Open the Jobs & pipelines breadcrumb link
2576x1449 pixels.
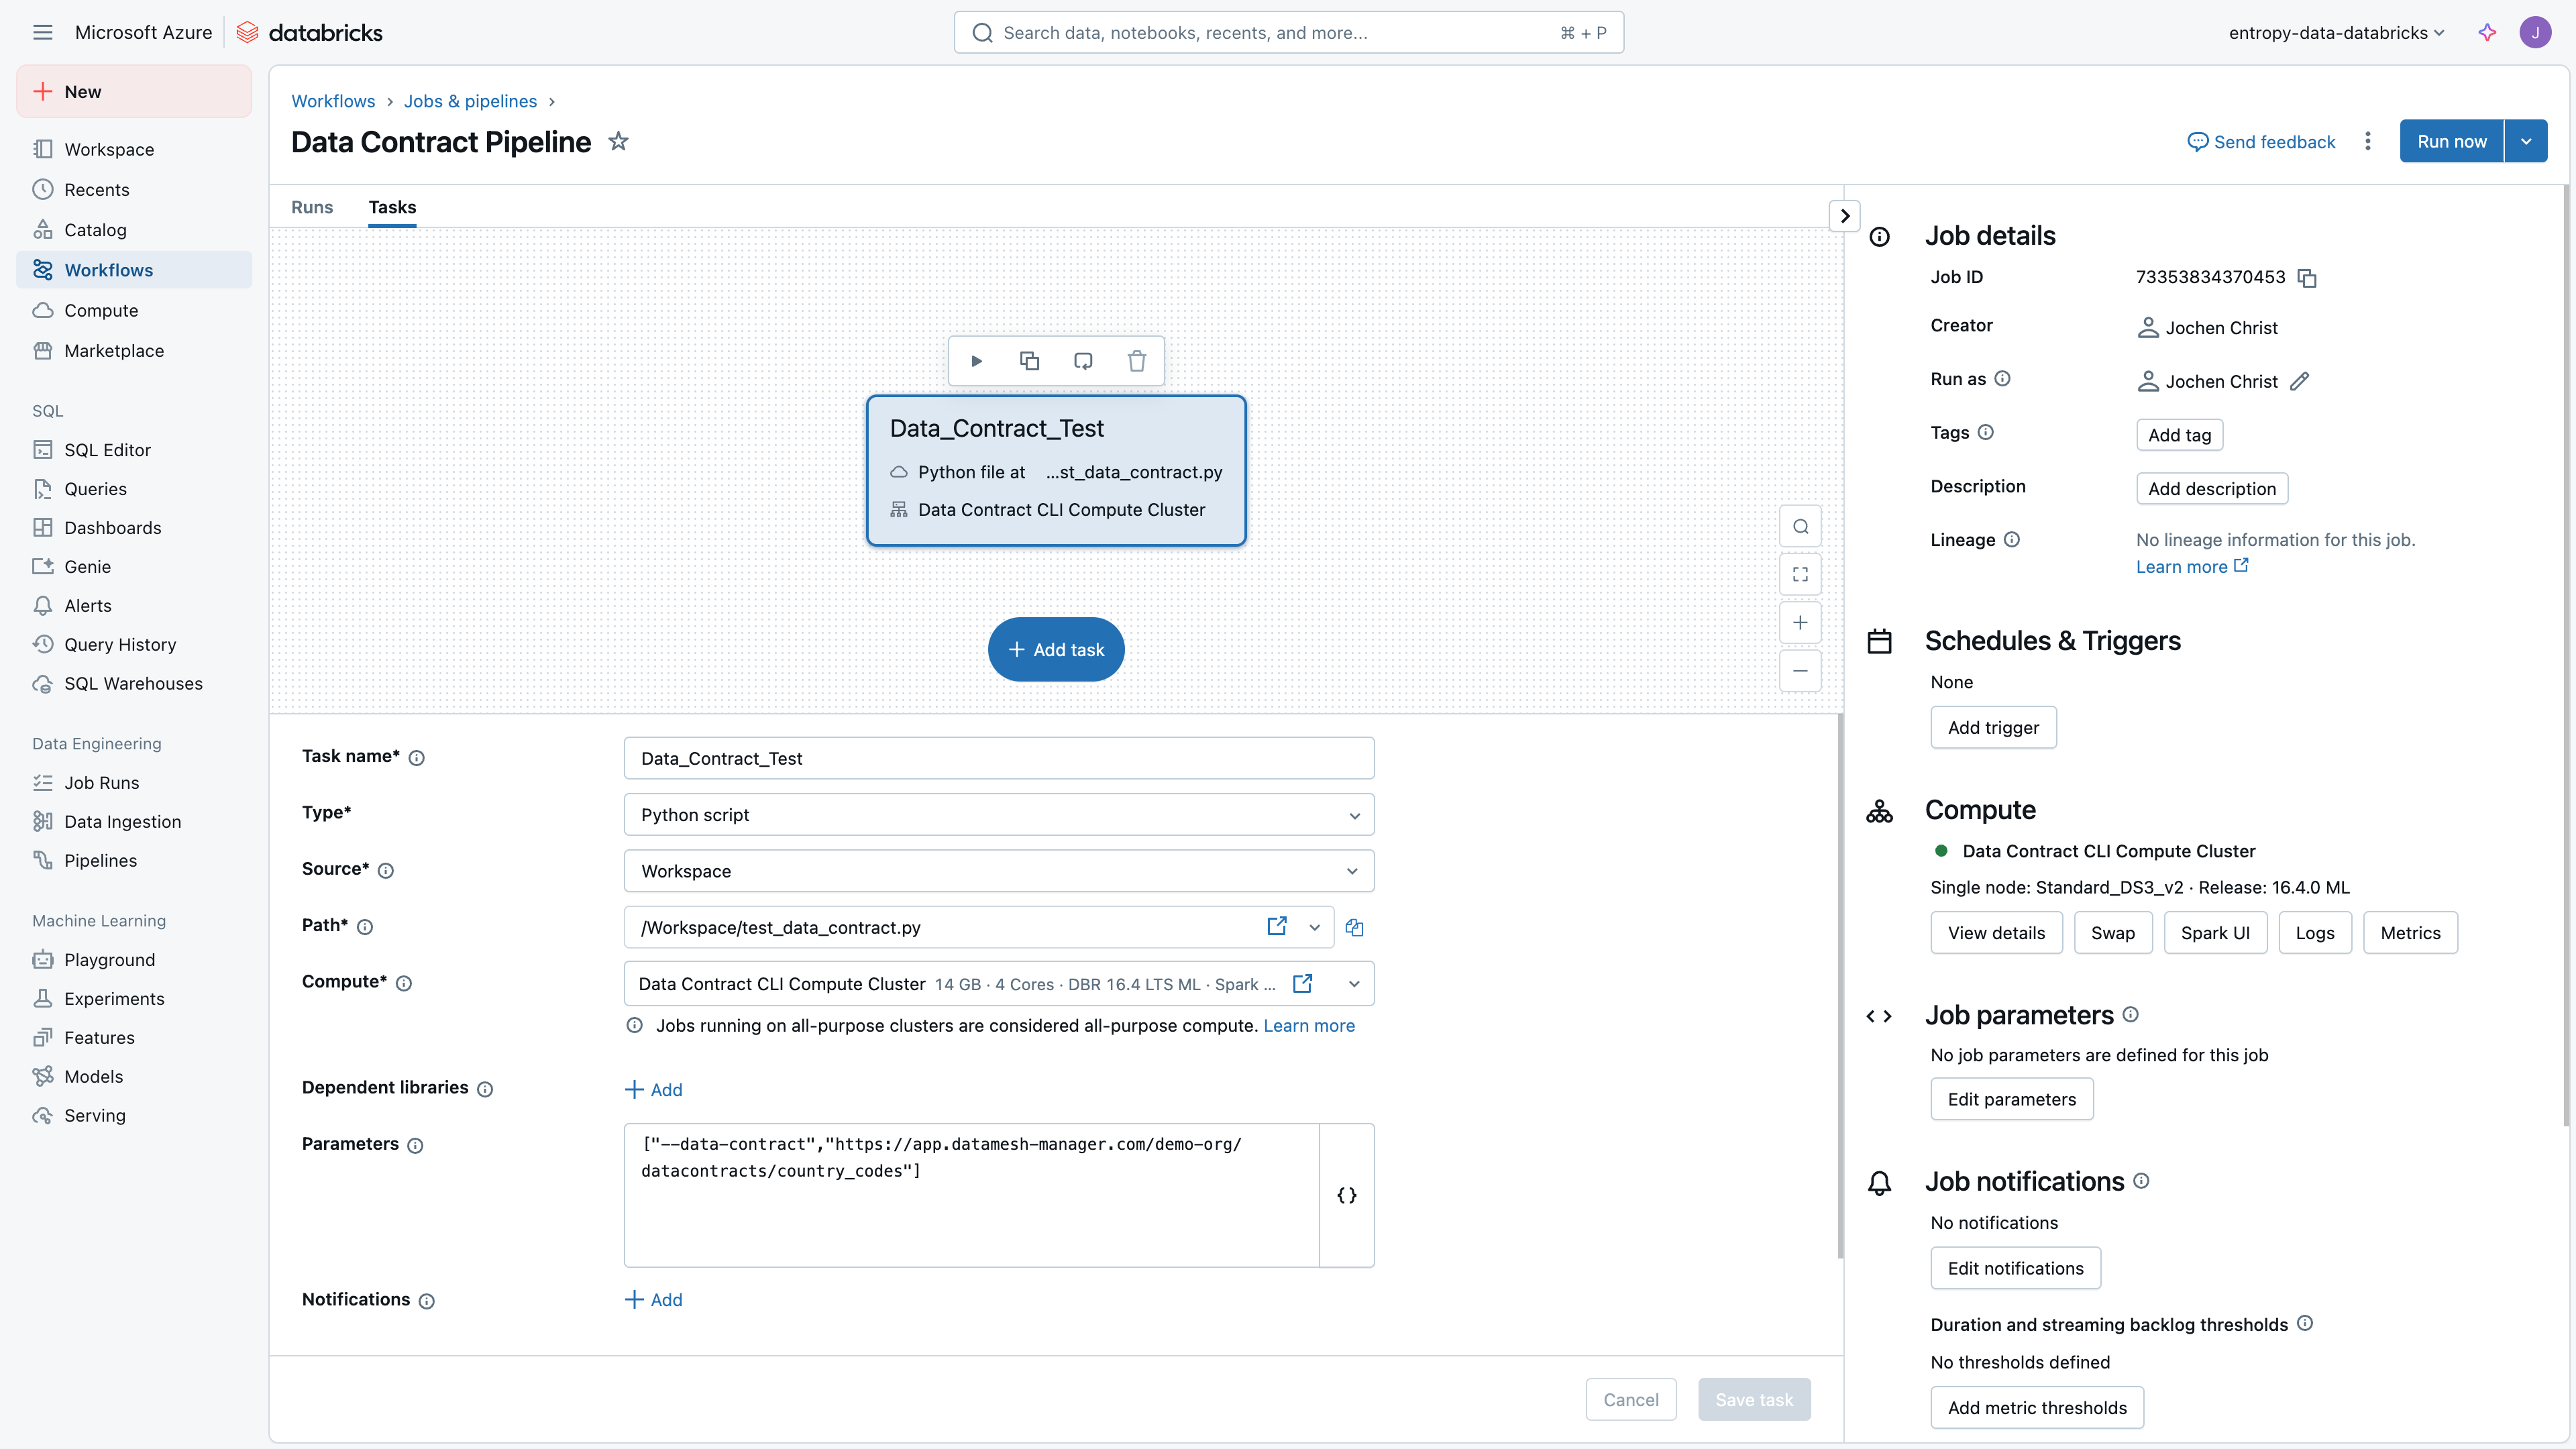[470, 101]
